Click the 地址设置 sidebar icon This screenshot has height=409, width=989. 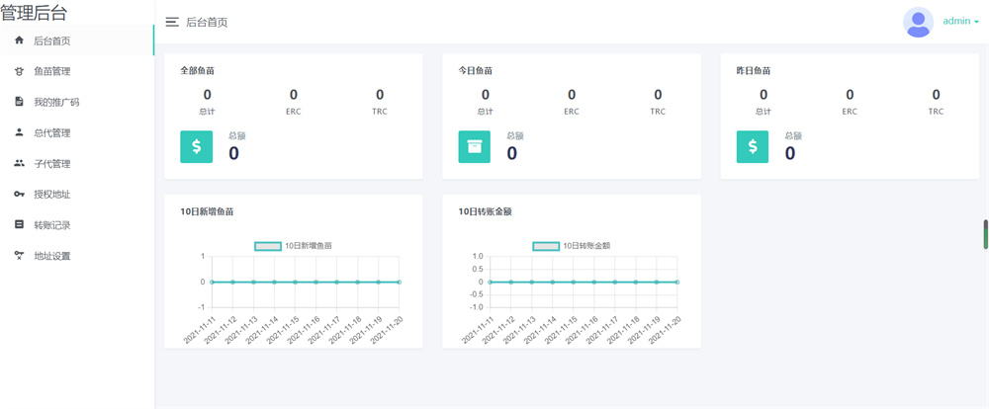19,256
